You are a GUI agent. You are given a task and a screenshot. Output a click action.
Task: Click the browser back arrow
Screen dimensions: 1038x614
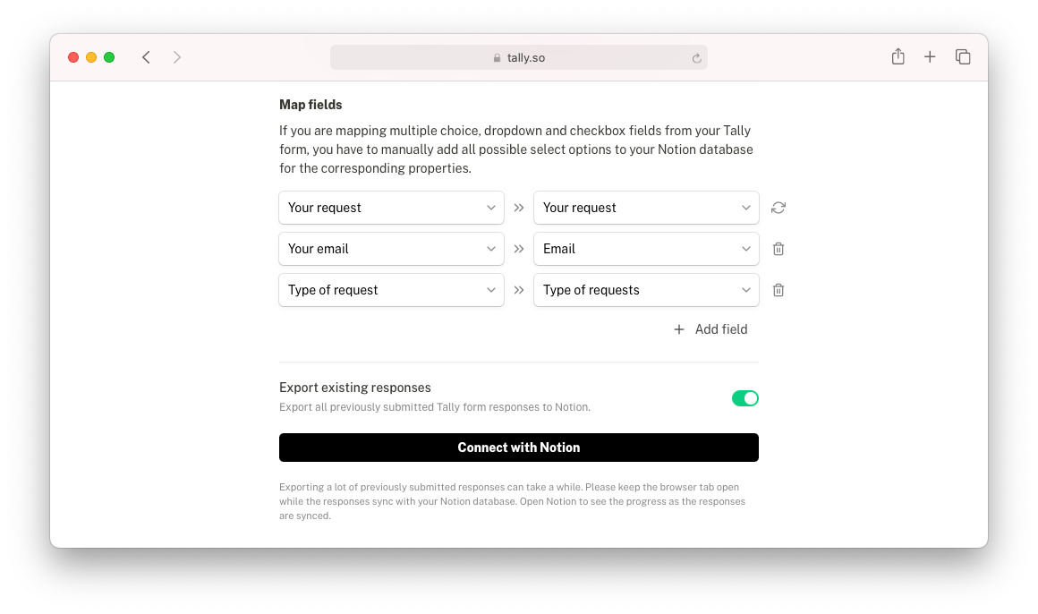point(146,57)
